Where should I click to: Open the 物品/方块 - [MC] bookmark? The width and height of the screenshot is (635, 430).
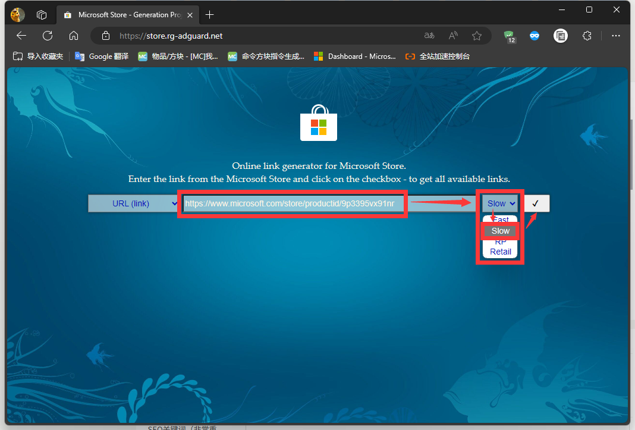coord(178,57)
